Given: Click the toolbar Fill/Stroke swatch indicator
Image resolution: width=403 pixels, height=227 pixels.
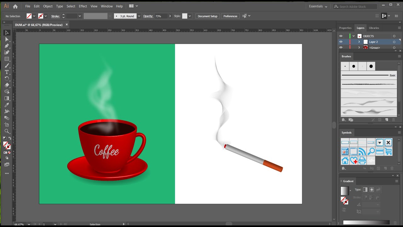Looking at the screenshot, I should (7, 145).
